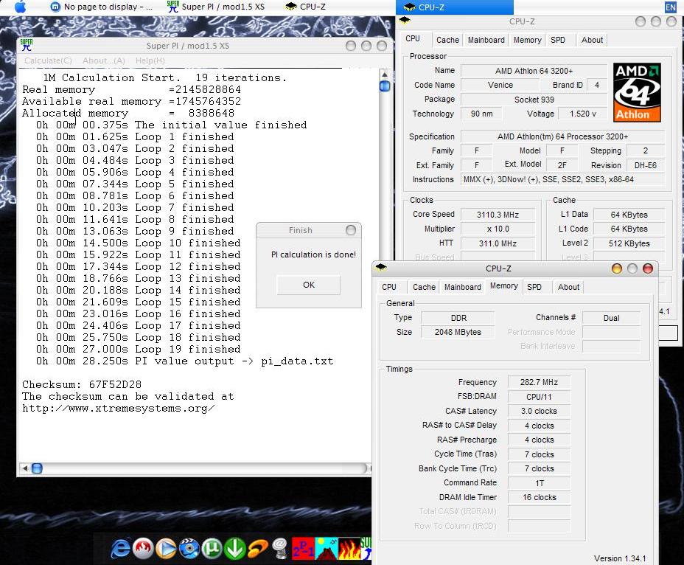Switch to About tab in front CPU-Z window
684x565 pixels.
pos(568,287)
